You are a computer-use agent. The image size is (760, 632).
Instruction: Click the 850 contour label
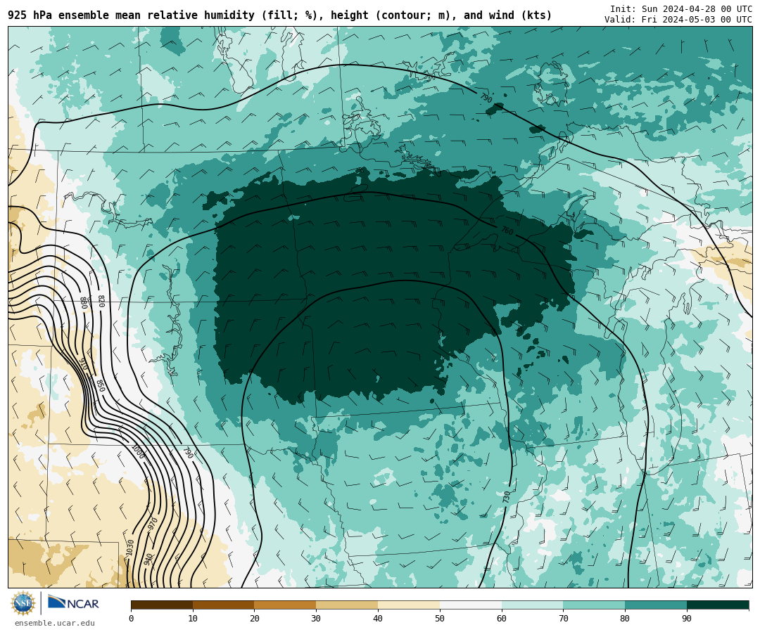pyautogui.click(x=101, y=386)
